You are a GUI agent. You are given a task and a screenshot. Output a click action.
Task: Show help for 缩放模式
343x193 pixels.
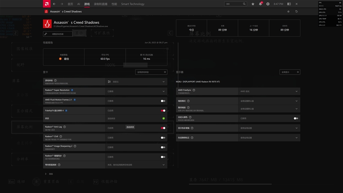click(x=188, y=101)
